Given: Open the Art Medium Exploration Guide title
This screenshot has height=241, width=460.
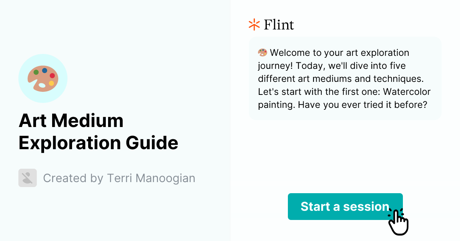Looking at the screenshot, I should [x=99, y=132].
